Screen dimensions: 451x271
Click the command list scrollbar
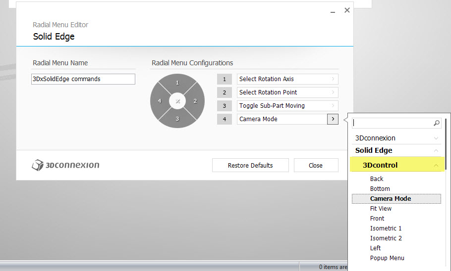coord(446,143)
